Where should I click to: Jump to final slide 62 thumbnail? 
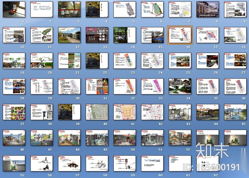pyautogui.click(x=207, y=163)
